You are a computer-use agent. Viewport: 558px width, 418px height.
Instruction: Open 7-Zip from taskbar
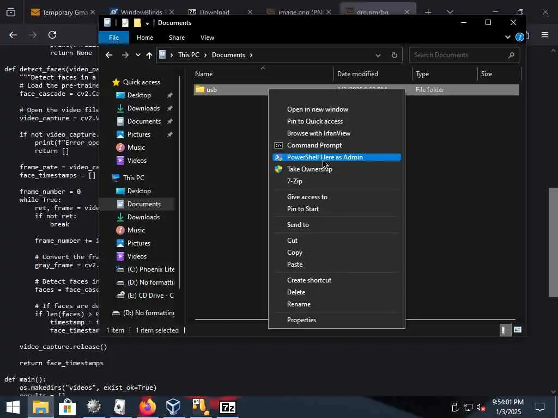pos(228,407)
